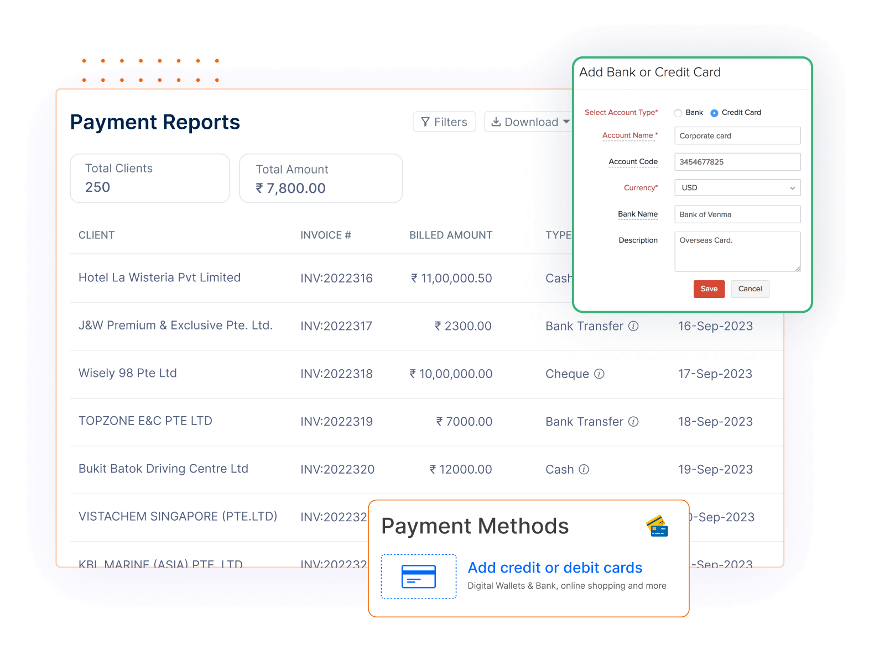
Task: Click amount ₹ 11,00,000.50
Action: point(451,278)
